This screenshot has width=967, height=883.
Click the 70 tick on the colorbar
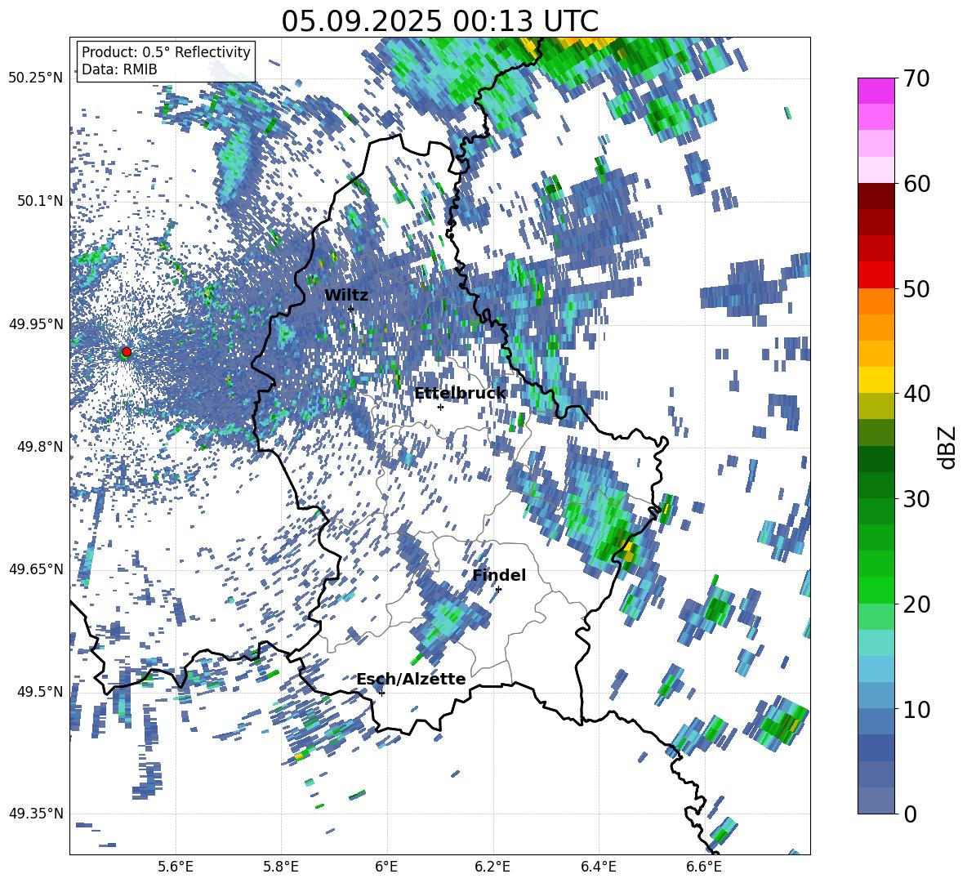pos(916,78)
